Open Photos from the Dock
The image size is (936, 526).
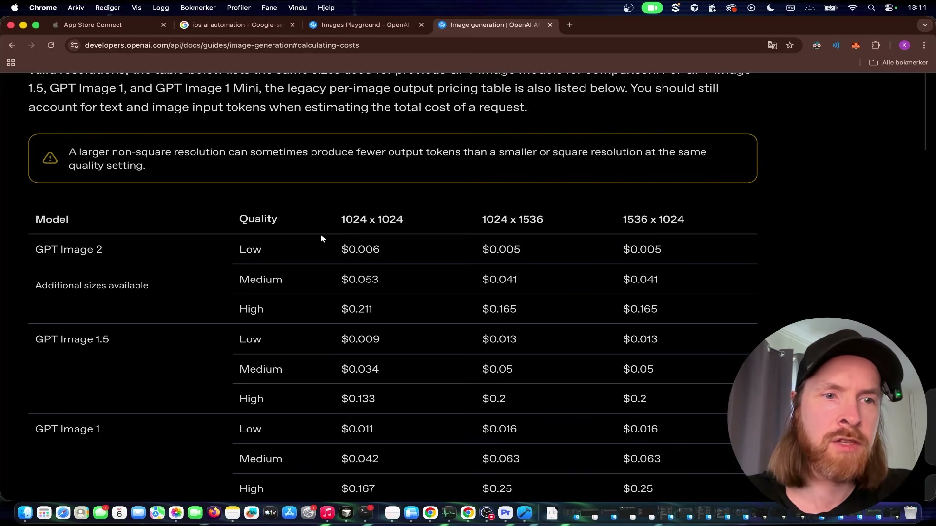(x=176, y=513)
